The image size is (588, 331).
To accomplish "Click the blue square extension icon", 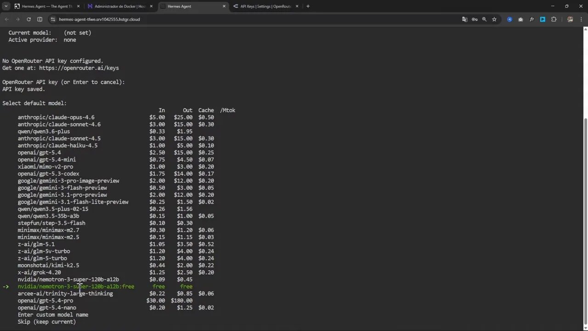I will coord(543,19).
